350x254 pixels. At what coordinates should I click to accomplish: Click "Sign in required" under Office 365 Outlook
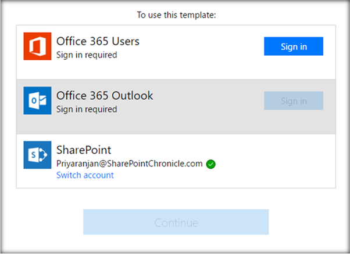[87, 109]
